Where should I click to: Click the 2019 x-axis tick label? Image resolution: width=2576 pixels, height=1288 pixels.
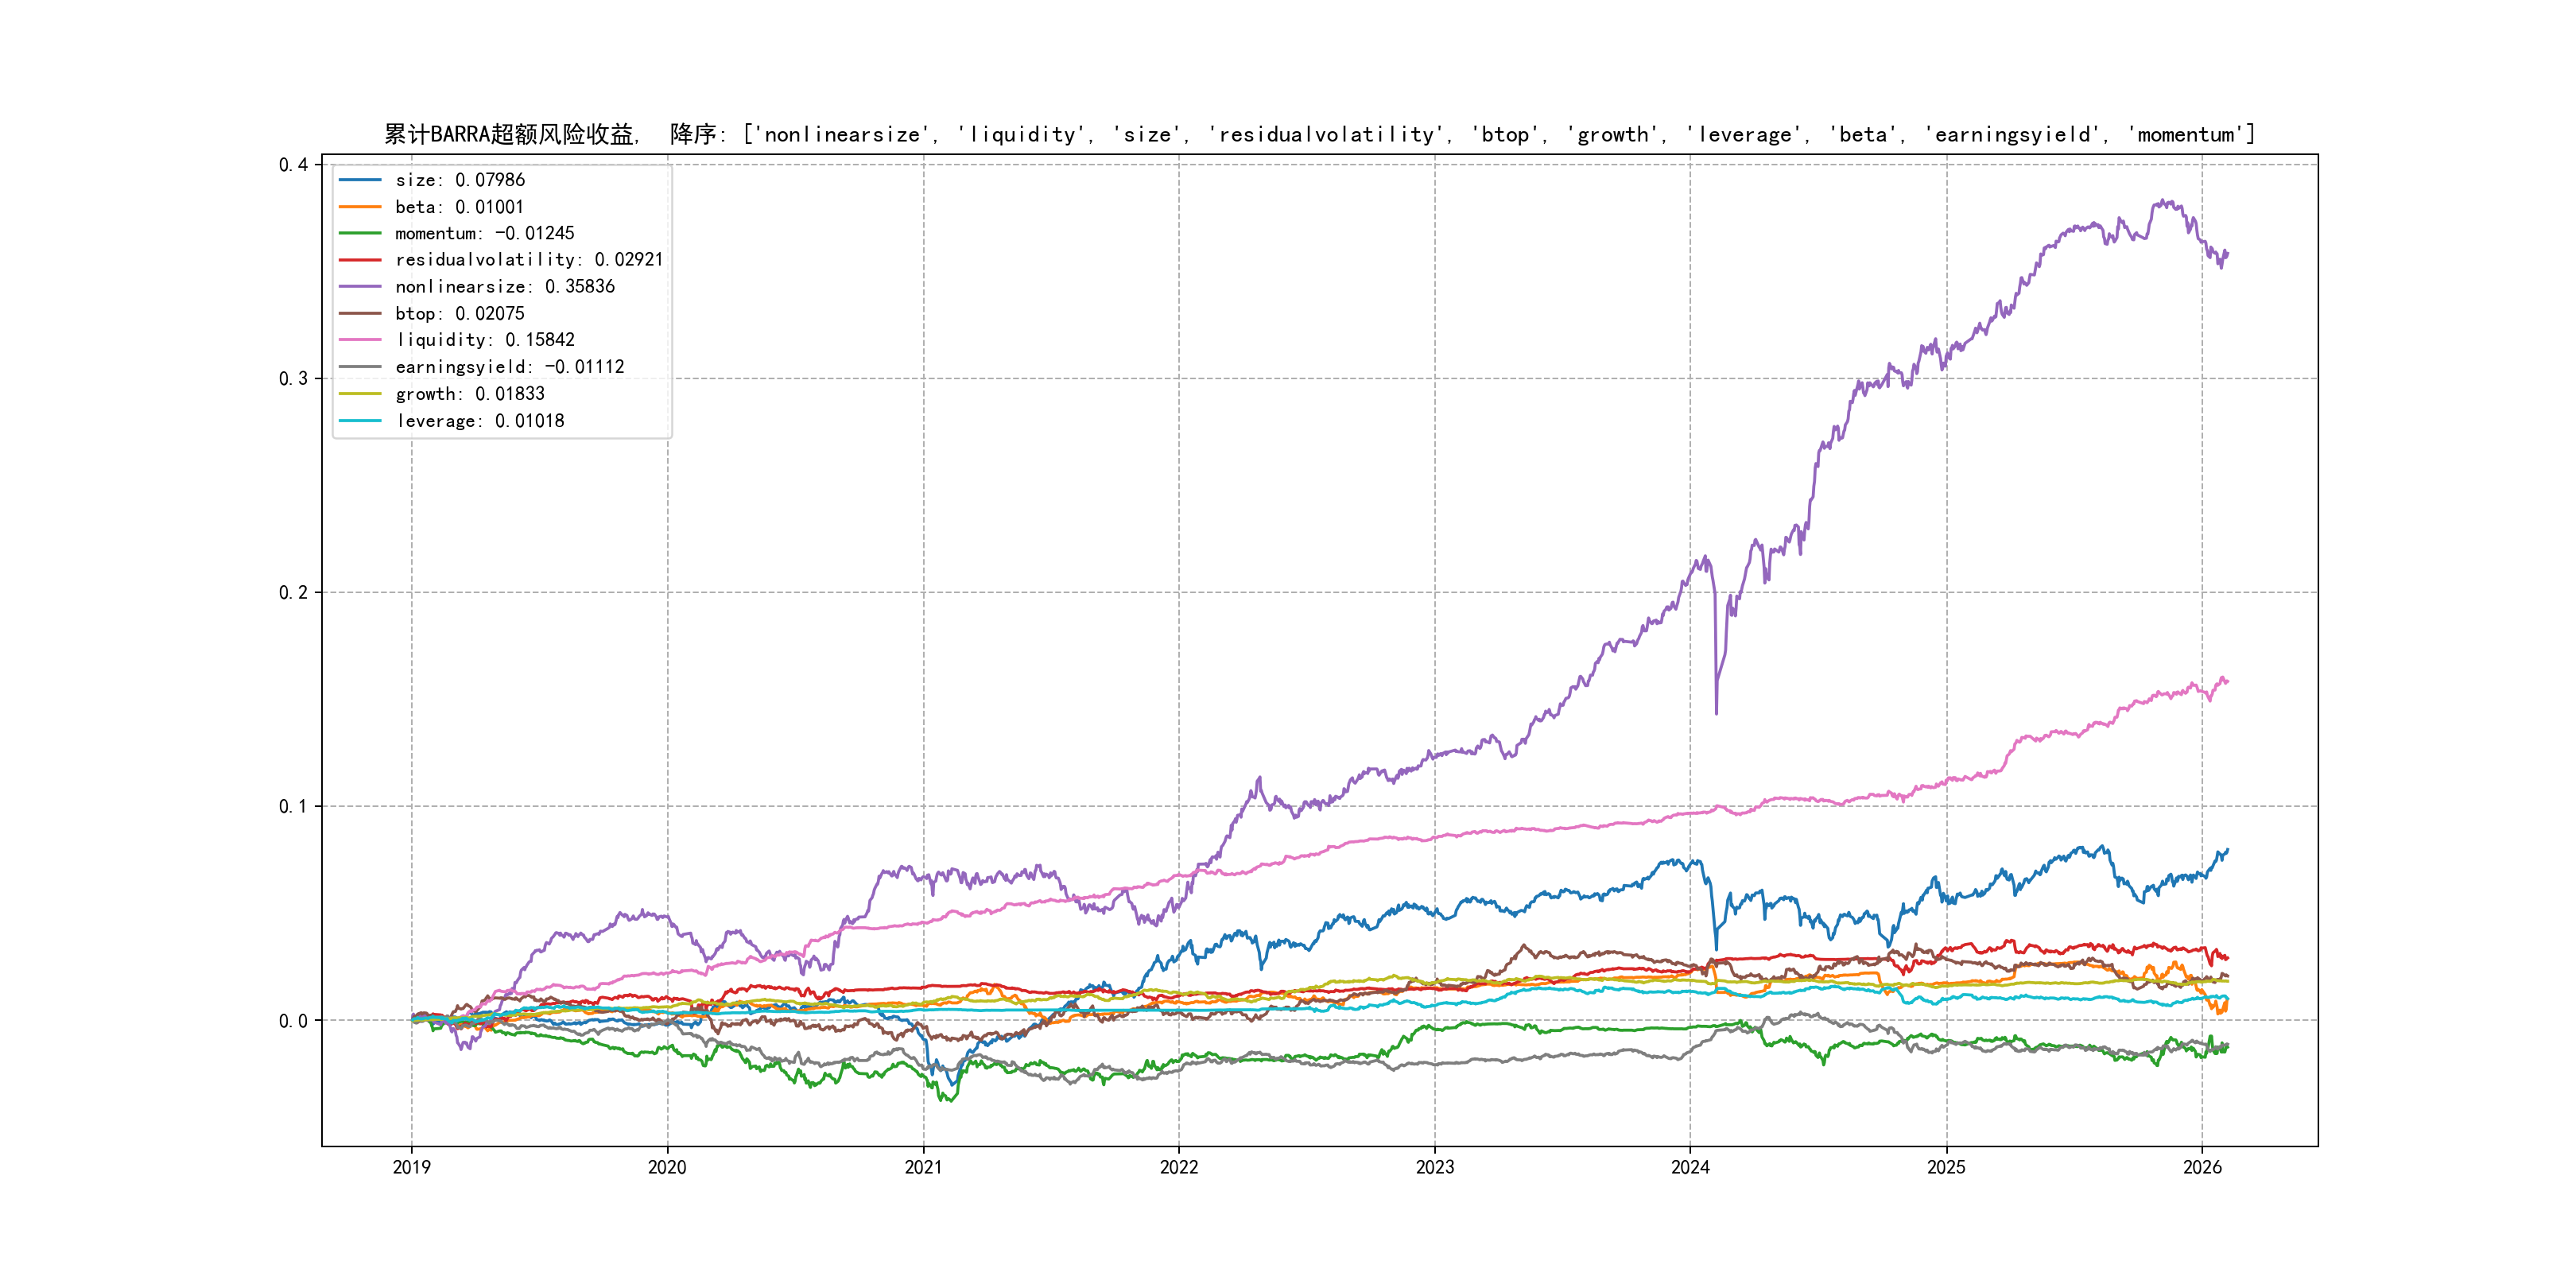pos(411,1167)
